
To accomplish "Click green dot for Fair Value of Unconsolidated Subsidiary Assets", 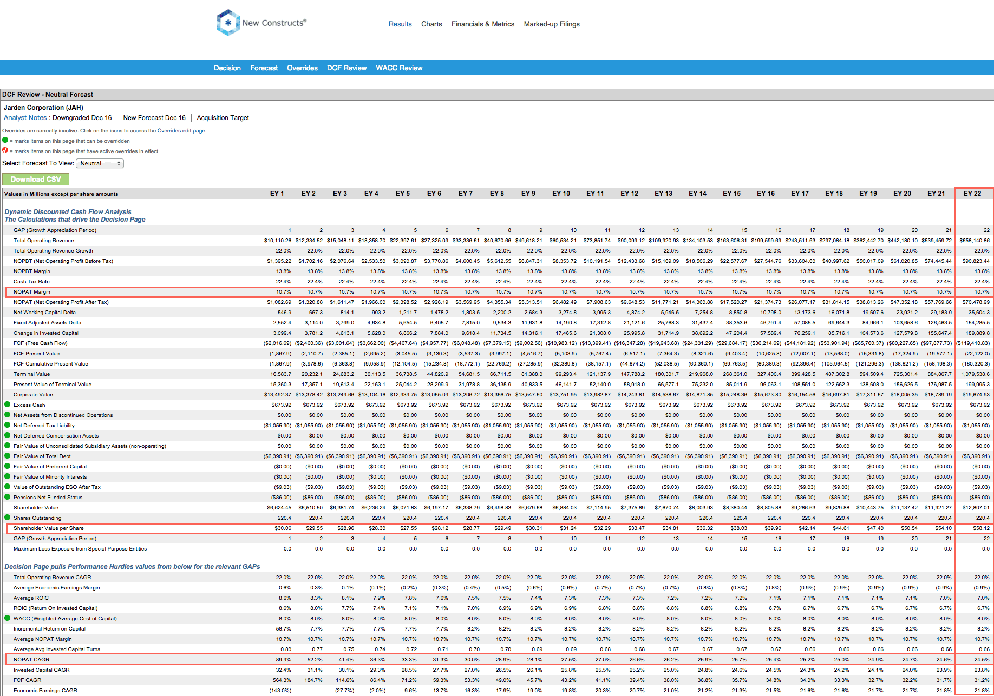I will pyautogui.click(x=8, y=446).
